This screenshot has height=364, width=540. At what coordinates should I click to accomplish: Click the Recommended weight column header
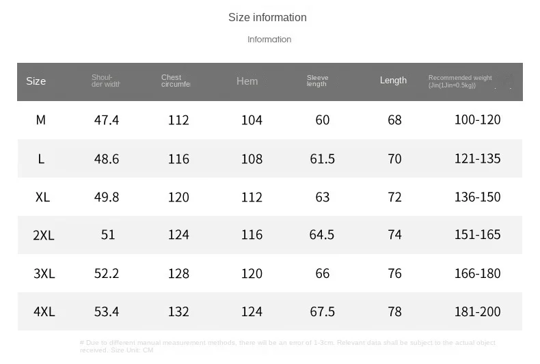pos(460,81)
